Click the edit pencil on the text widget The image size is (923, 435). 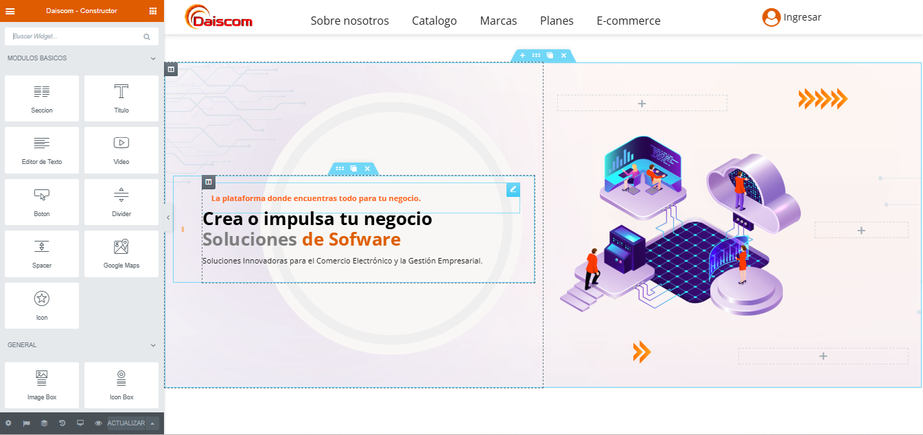513,189
